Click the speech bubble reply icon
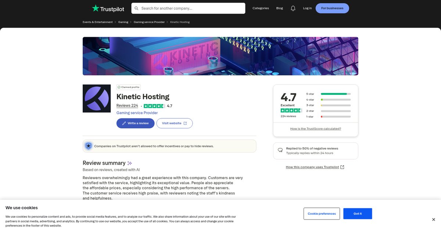The width and height of the screenshot is (441, 228). pos(280,150)
